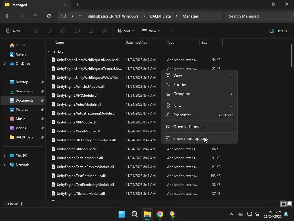This screenshot has height=221, width=294.
Task: Click the Rename icon in toolbar
Action: pos(77,31)
